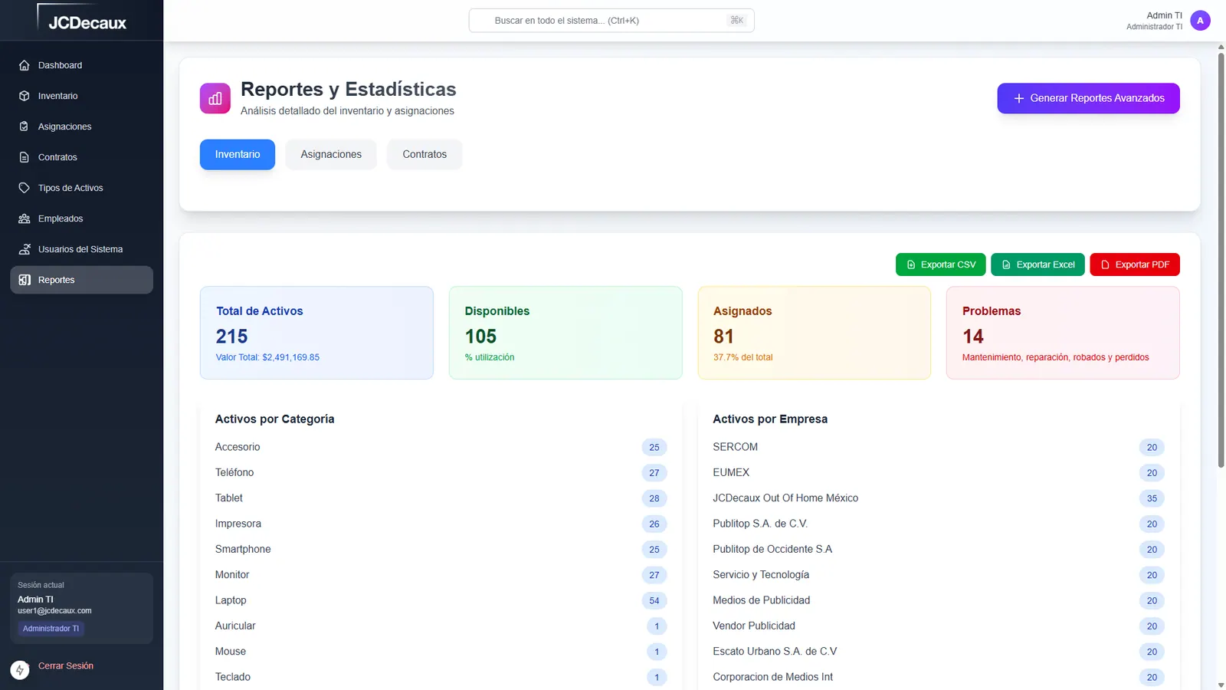1226x690 pixels.
Task: Click the purple user avatar icon
Action: (1200, 21)
